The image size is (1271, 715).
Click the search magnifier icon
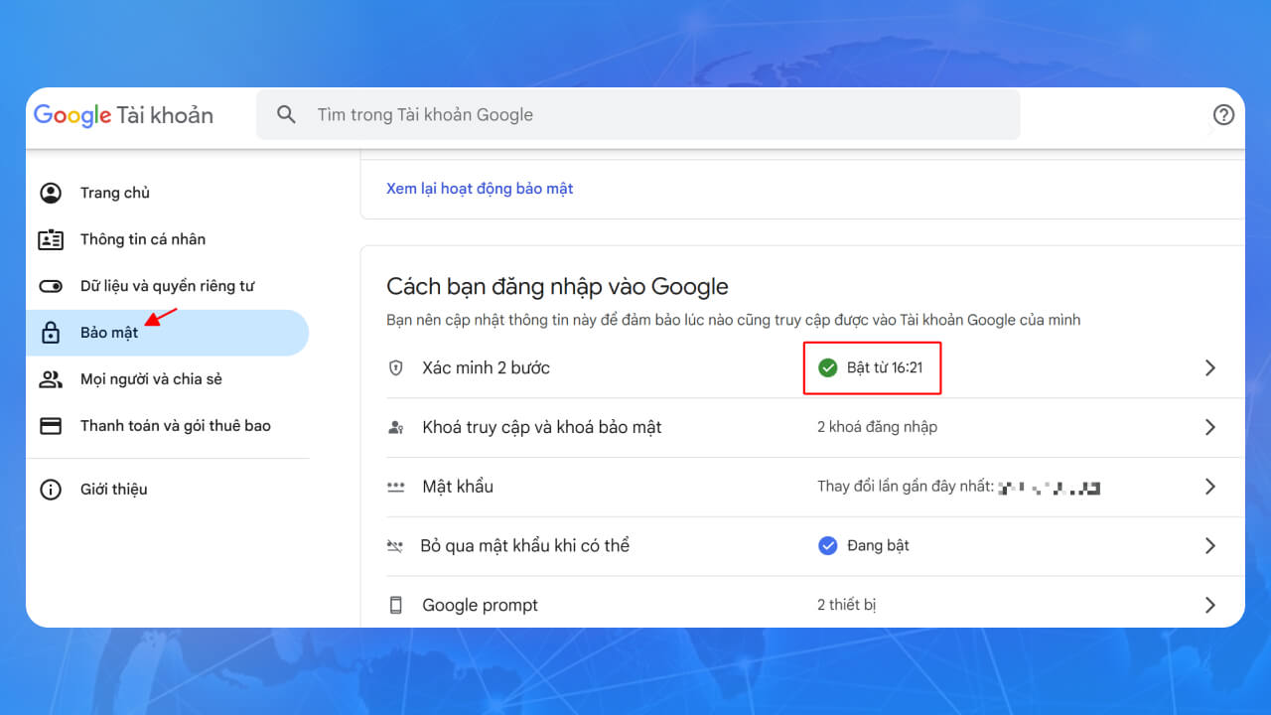[x=286, y=114]
